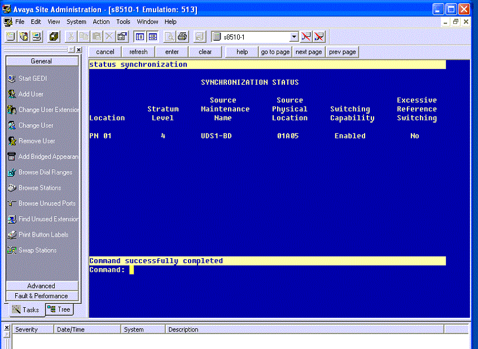Click the Print icon in the toolbar
Viewport: 478px width, 349px height.
tap(182, 37)
